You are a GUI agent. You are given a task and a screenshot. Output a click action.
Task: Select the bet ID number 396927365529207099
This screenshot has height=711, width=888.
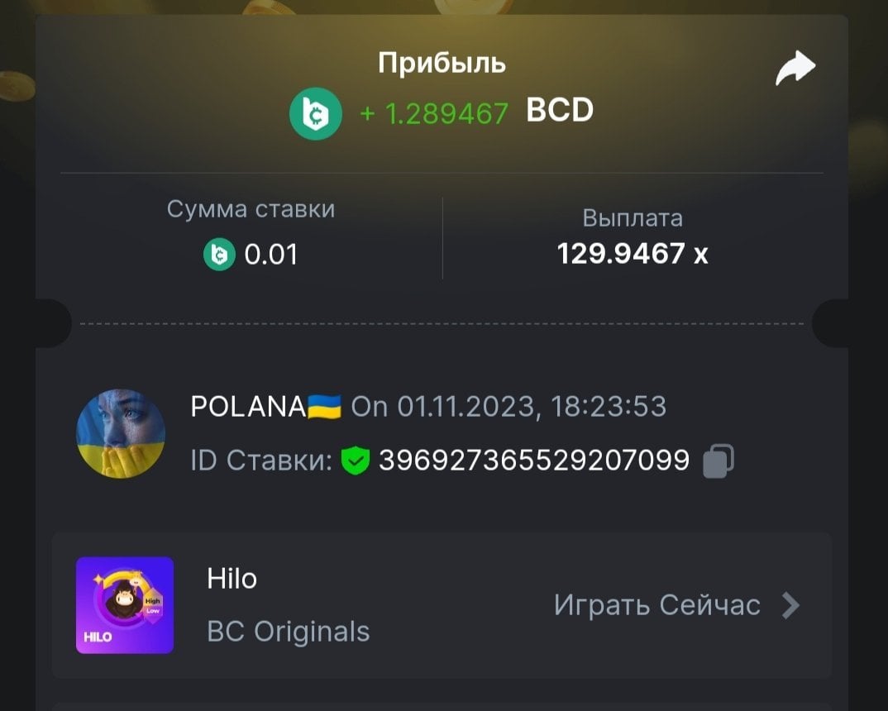[x=534, y=460]
